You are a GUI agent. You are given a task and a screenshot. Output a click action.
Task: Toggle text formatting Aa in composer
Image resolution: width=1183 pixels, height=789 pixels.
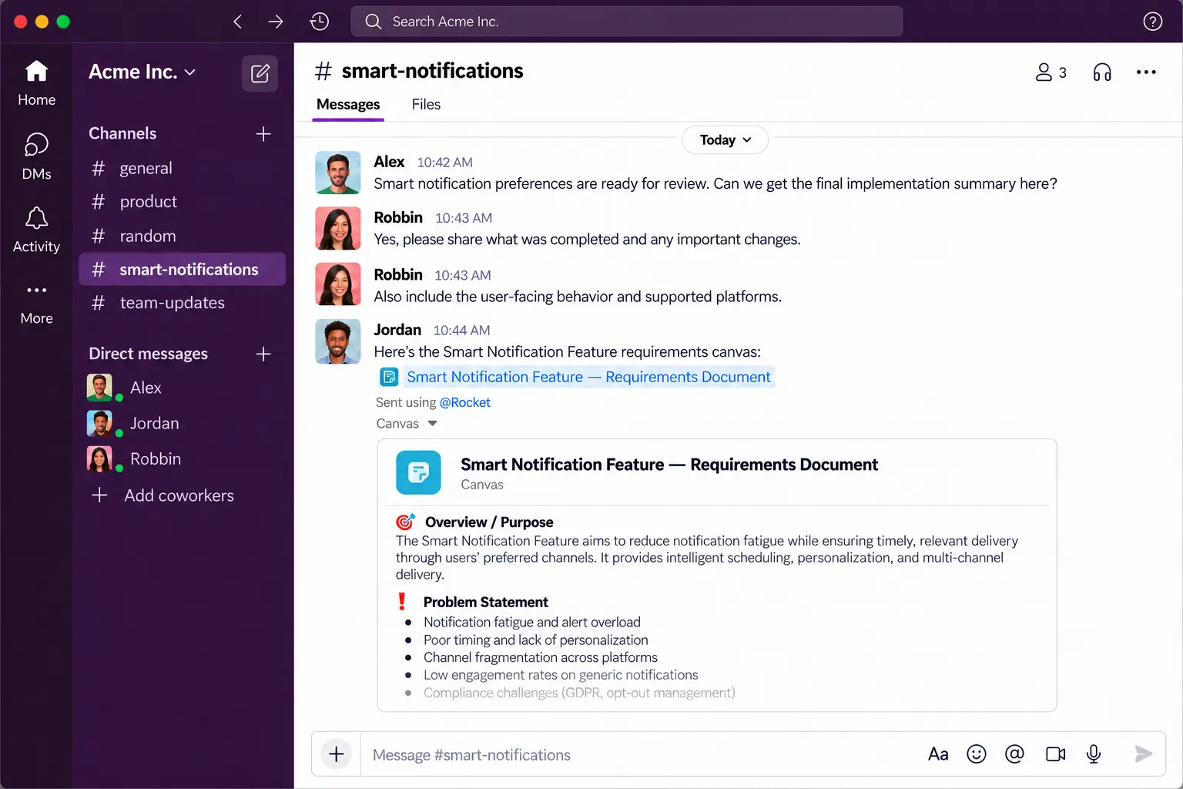click(938, 754)
